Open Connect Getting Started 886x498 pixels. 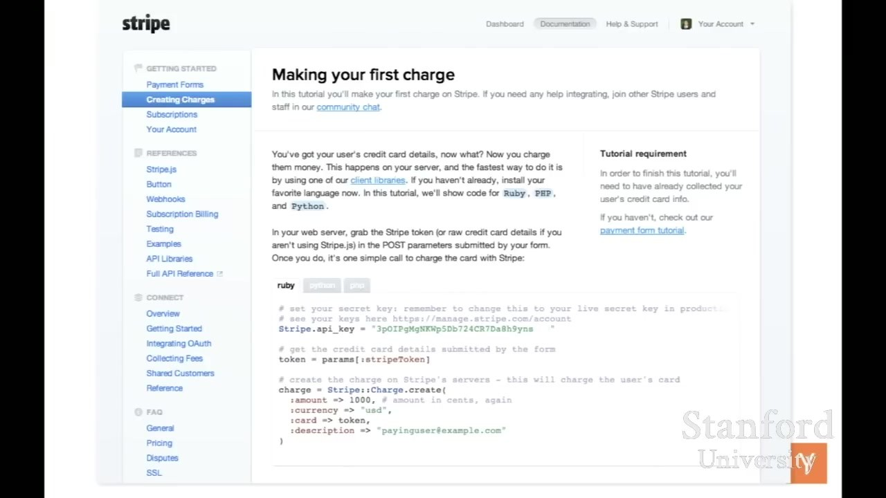(174, 329)
